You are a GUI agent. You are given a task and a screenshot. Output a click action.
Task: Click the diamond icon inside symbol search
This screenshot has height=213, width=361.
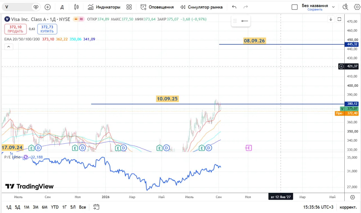[36, 7]
